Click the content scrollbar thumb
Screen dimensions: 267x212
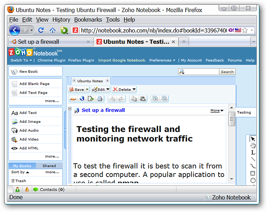tap(232, 119)
